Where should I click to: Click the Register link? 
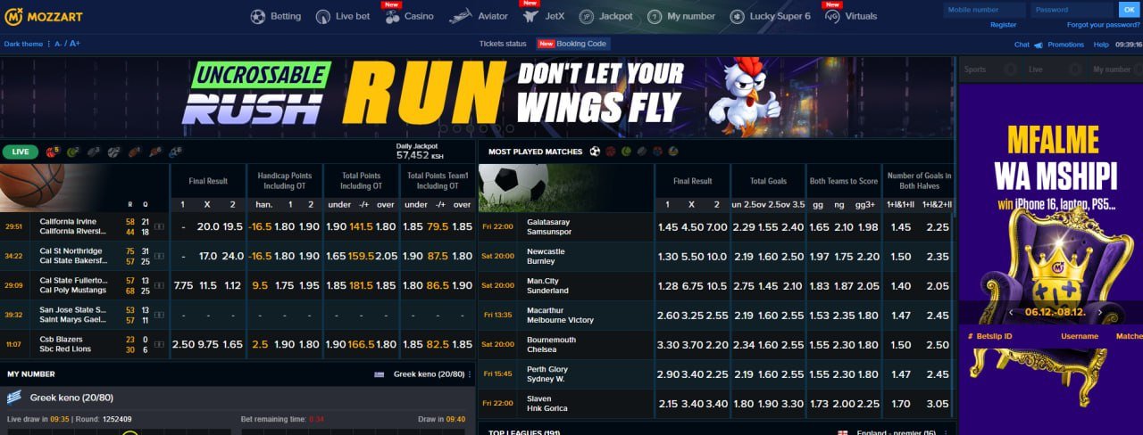(1003, 25)
